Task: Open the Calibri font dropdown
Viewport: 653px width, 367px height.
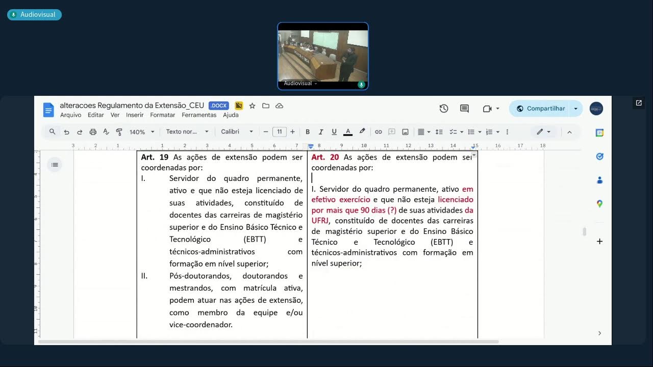Action: pos(237,132)
